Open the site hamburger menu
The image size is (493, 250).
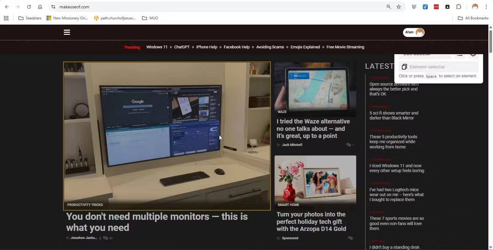67,32
